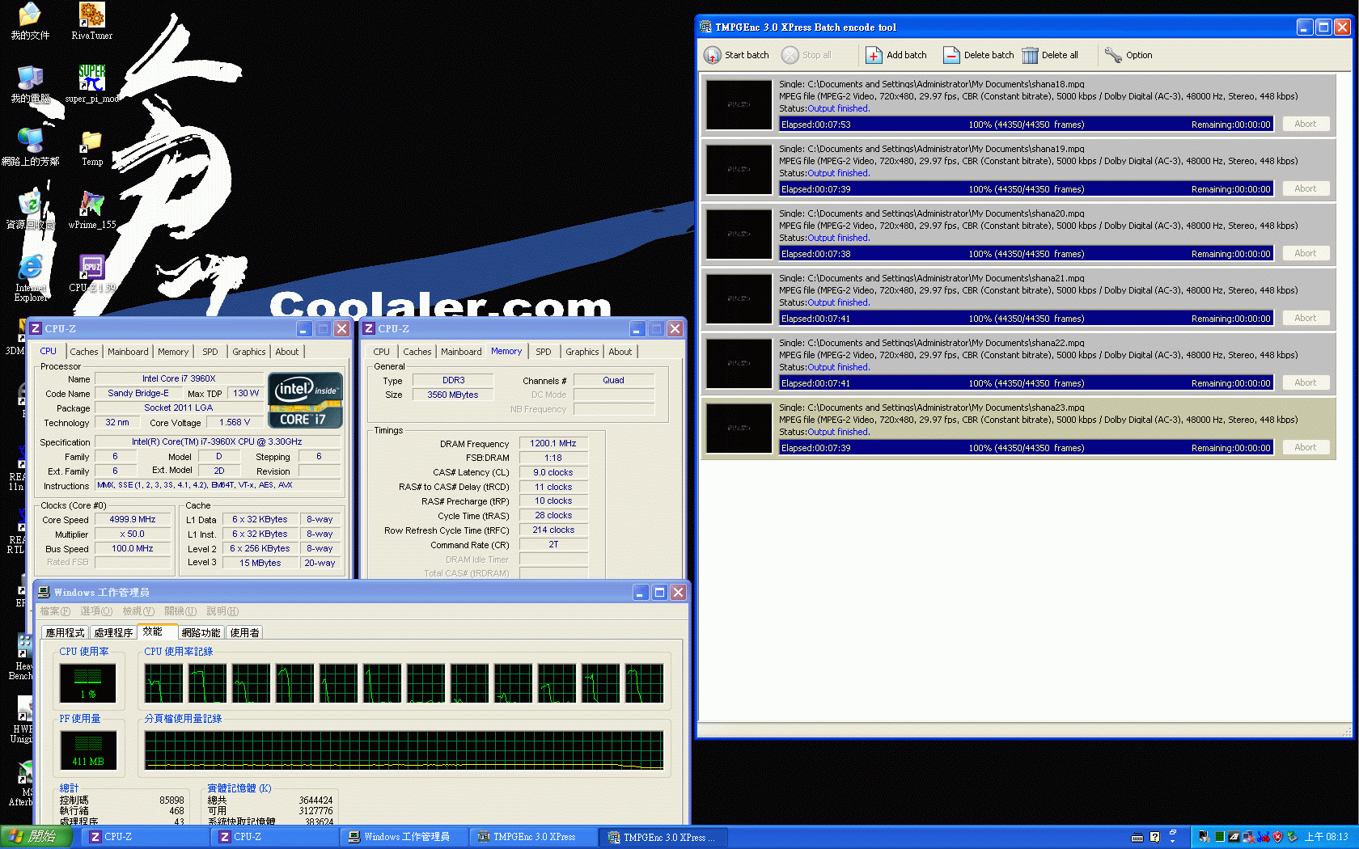Image resolution: width=1359 pixels, height=849 pixels.
Task: Activate TMPGEnc 3.0 XPress taskbar button
Action: (532, 837)
